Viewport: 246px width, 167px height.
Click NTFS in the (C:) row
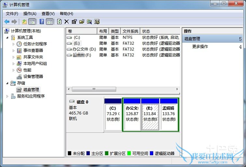pos(128,38)
